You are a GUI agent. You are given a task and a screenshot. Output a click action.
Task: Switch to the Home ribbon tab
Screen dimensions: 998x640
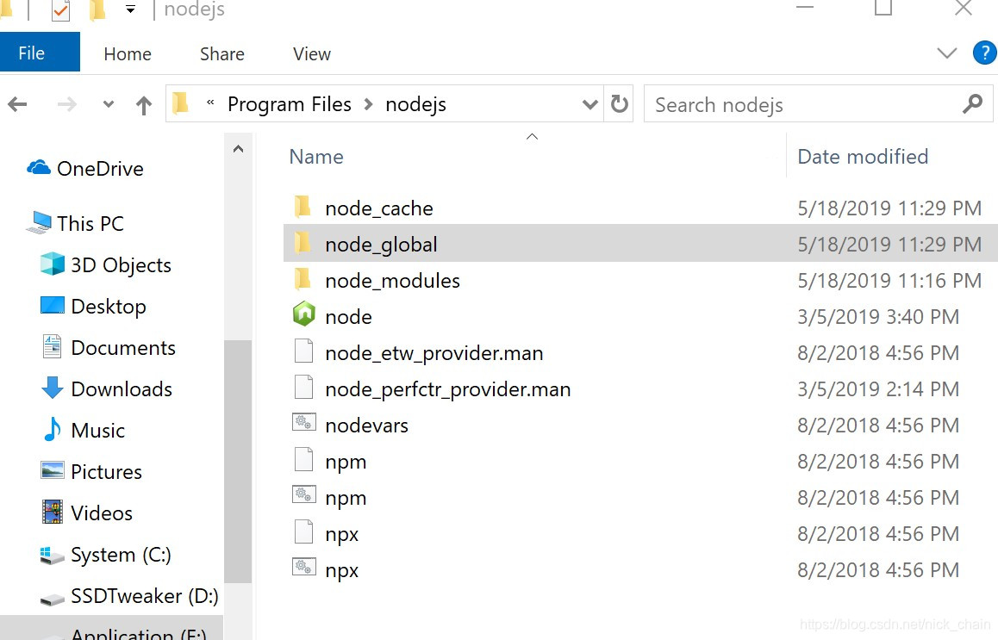click(128, 54)
